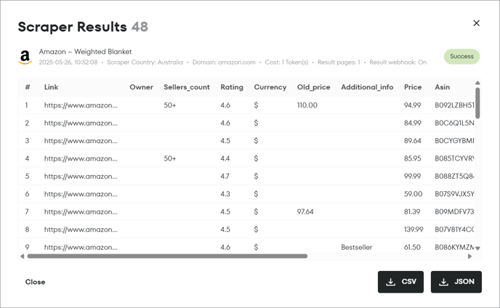
Task: Click the table's scroll up arrow
Action: tap(477, 83)
